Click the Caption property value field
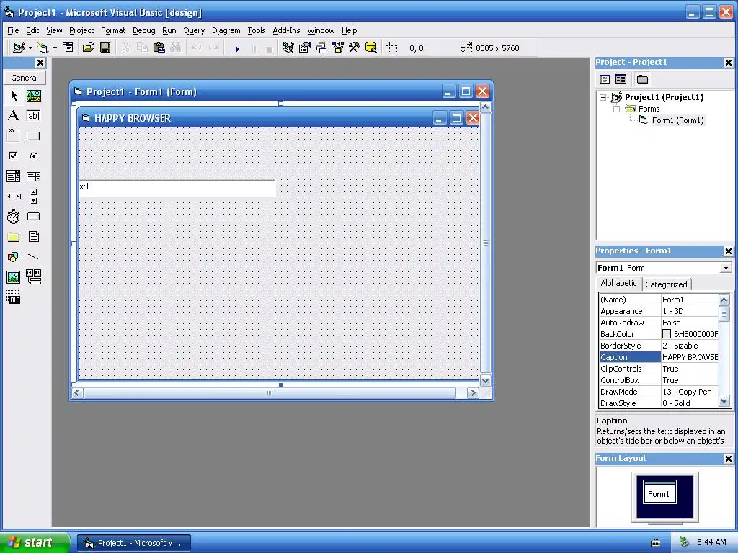 (690, 357)
